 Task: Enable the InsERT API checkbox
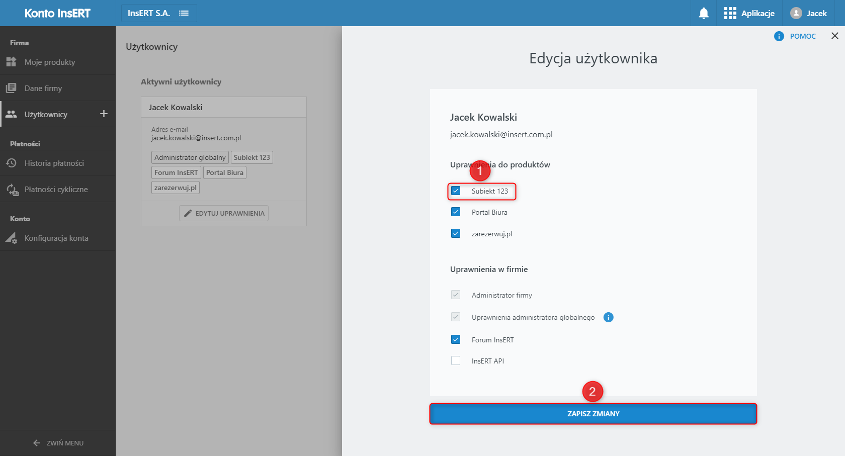pyautogui.click(x=456, y=360)
